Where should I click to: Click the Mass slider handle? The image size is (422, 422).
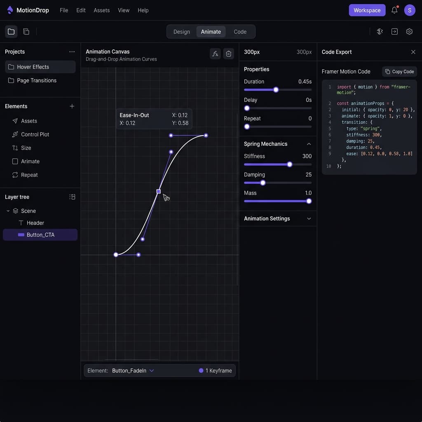309,201
